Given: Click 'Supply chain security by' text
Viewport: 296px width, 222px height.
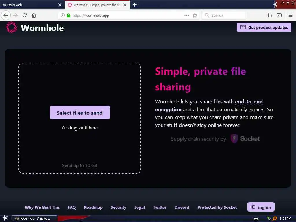Looking at the screenshot, I should pyautogui.click(x=198, y=139).
